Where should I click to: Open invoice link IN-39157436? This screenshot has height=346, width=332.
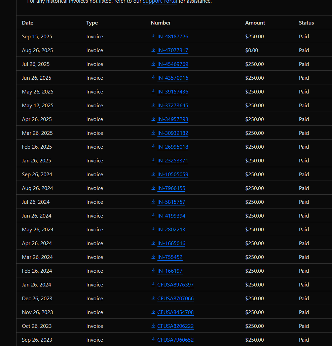coord(173,92)
